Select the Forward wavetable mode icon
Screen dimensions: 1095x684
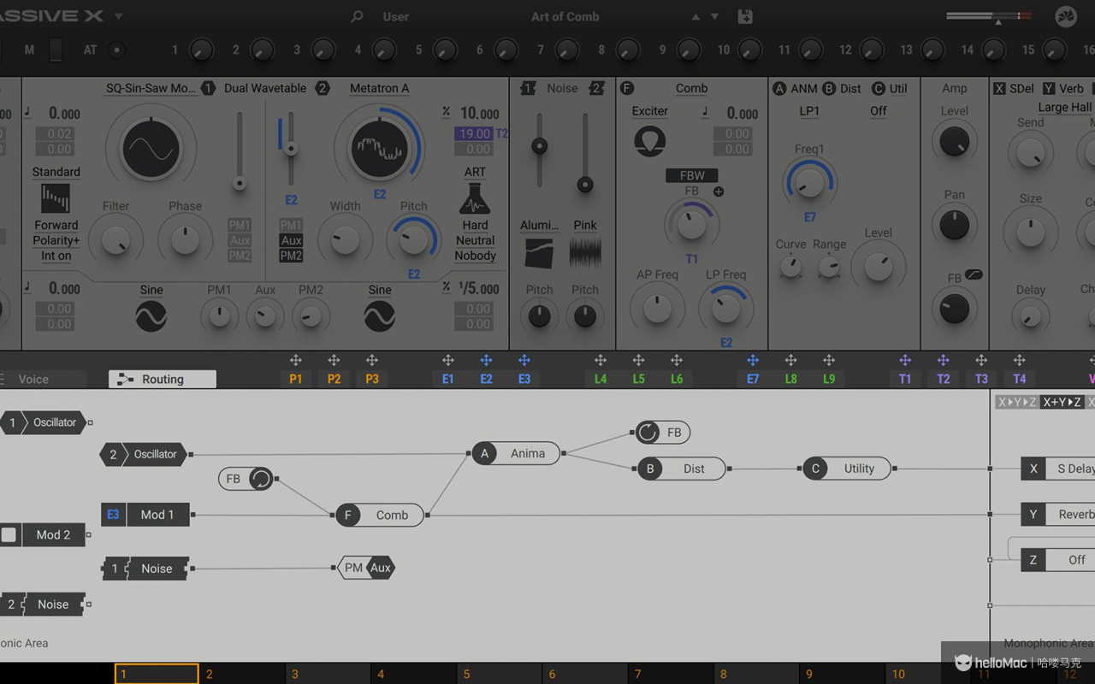(x=56, y=199)
